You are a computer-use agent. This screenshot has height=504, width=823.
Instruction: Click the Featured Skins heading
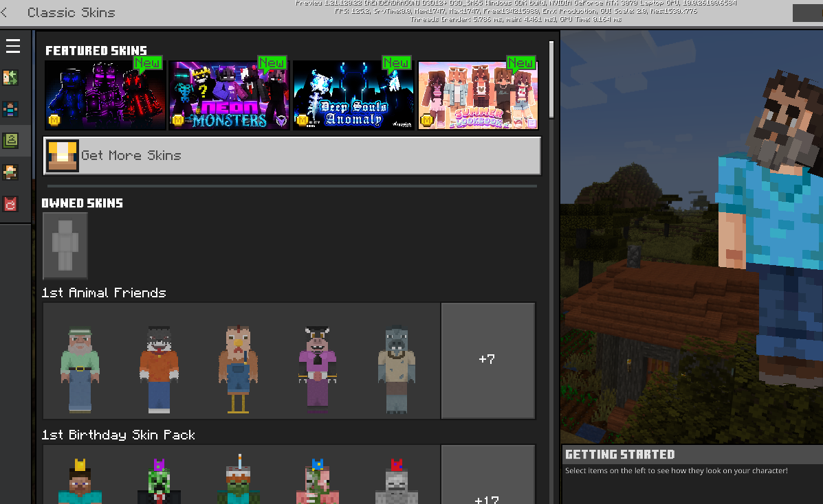pyautogui.click(x=96, y=51)
